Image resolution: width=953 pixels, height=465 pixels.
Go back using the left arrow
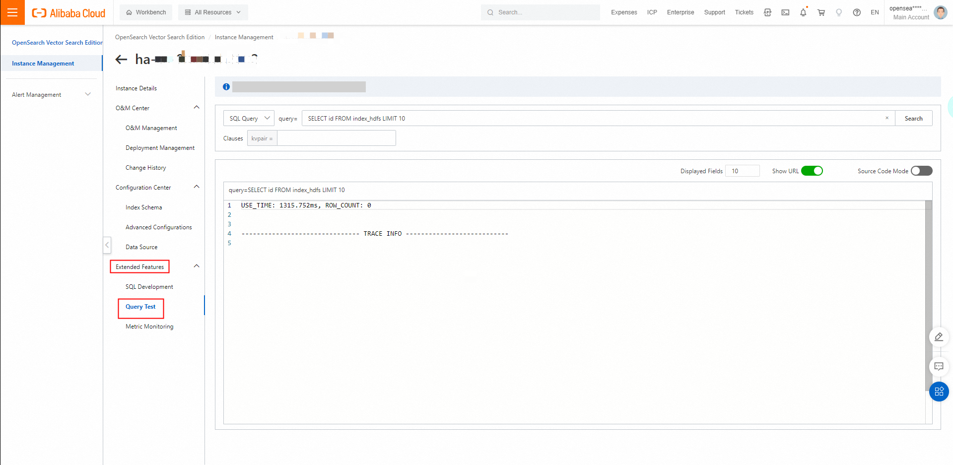pyautogui.click(x=121, y=60)
